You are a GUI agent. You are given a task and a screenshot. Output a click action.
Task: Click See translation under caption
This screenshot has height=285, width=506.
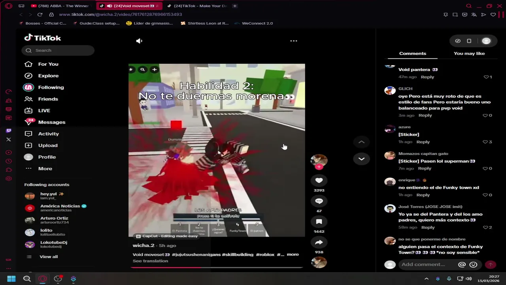point(150,261)
